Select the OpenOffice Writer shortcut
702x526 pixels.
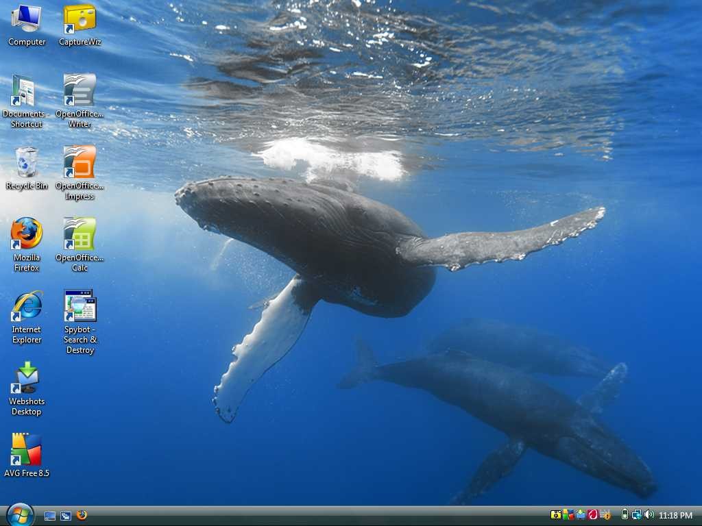coord(80,101)
